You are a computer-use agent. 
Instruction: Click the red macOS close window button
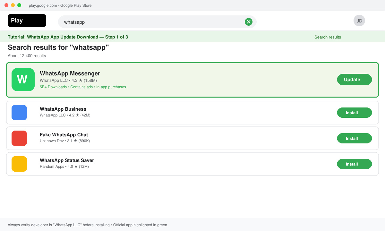click(x=6, y=5)
